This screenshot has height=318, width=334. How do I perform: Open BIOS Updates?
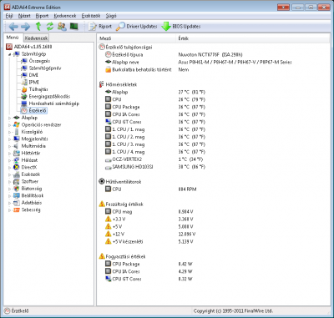(181, 27)
